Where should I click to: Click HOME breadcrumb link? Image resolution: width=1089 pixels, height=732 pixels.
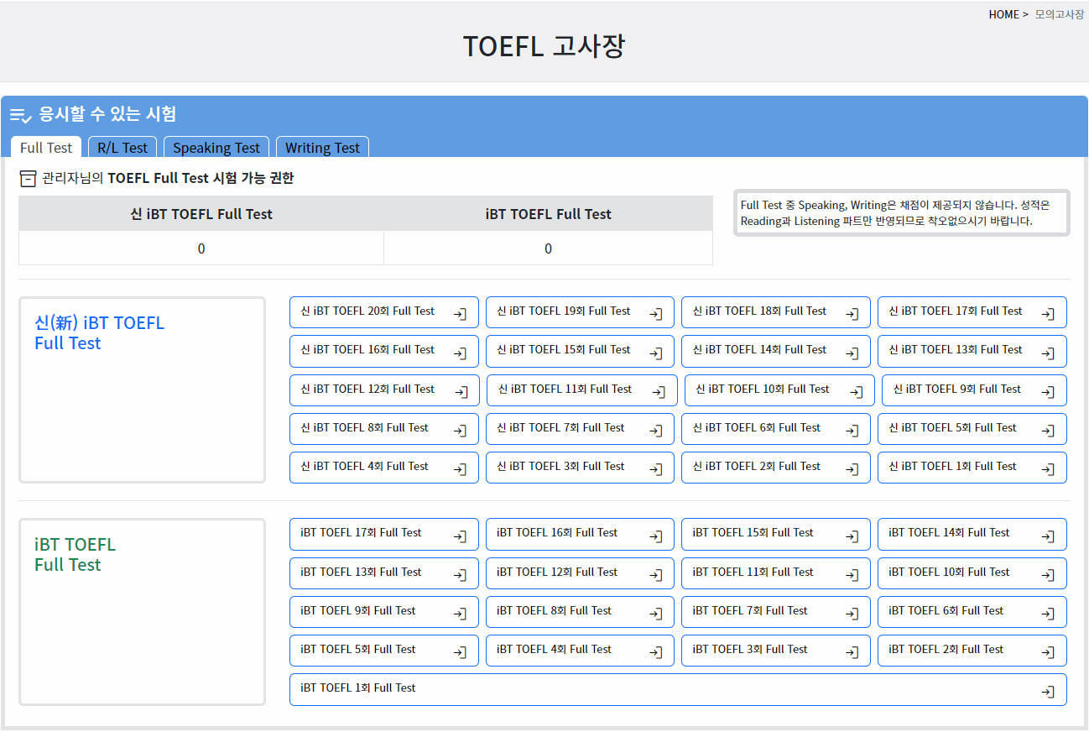pos(1003,14)
